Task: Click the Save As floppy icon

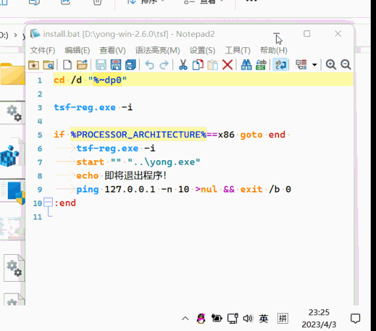Action: 116,65
